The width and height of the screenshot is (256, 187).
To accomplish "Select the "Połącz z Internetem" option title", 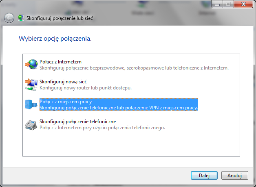I will pos(57,62).
